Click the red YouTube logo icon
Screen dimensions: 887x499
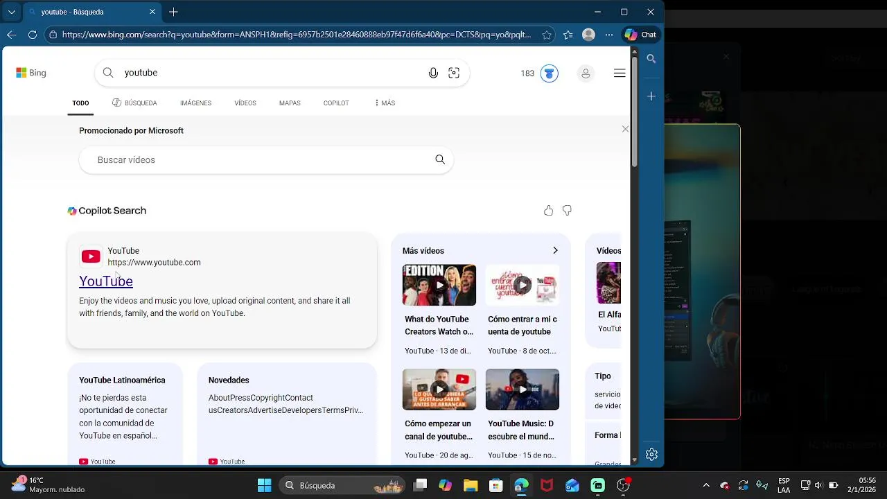[91, 256]
